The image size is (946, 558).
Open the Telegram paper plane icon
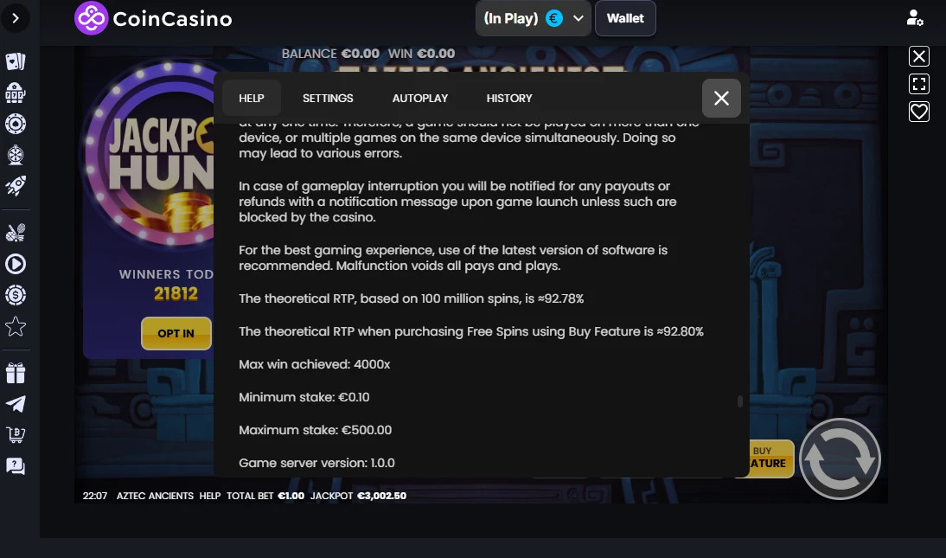[x=16, y=404]
